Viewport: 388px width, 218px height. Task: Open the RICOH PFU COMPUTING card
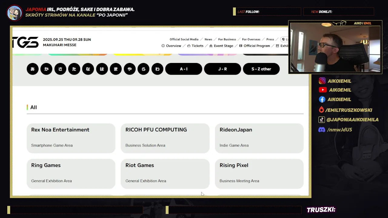click(x=165, y=138)
